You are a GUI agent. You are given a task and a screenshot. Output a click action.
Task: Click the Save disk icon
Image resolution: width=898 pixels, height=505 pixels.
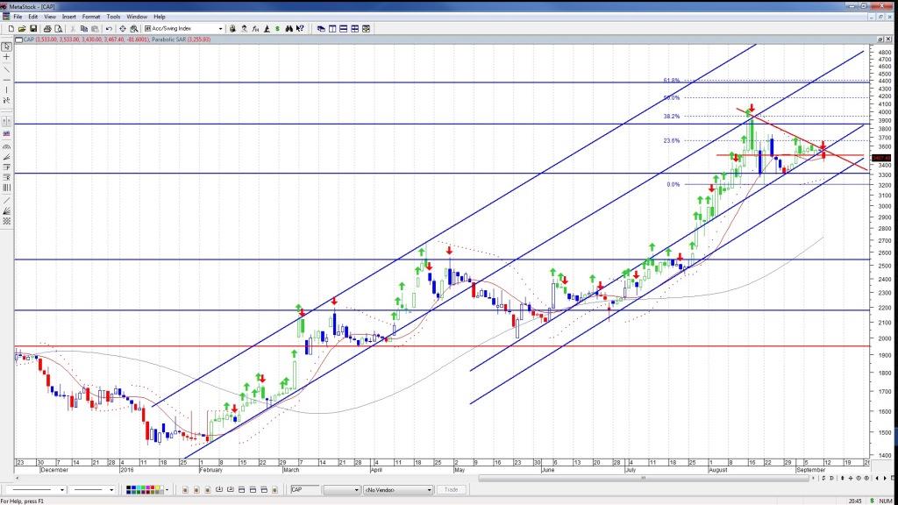click(x=32, y=28)
